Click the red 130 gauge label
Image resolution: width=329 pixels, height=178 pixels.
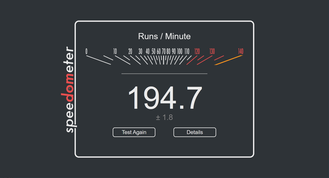(212, 51)
